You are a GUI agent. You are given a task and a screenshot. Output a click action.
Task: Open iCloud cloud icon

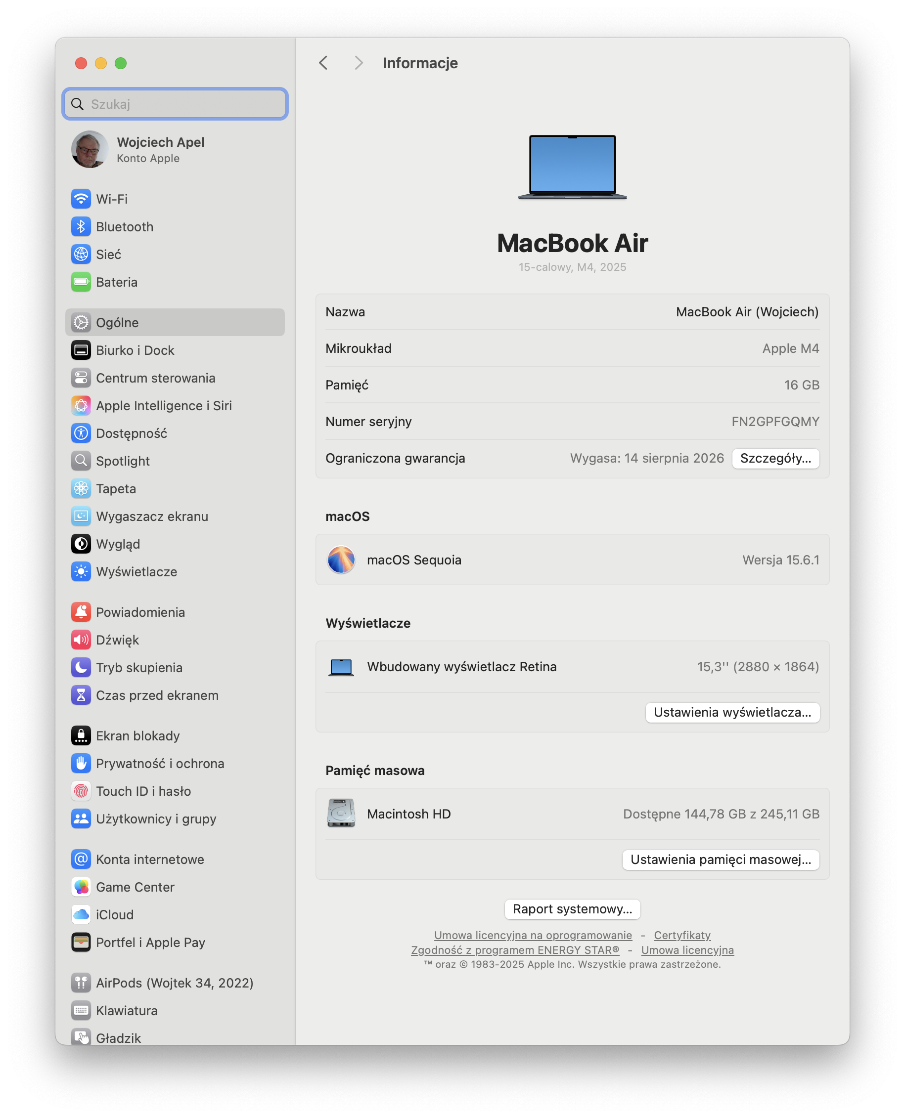pos(81,914)
